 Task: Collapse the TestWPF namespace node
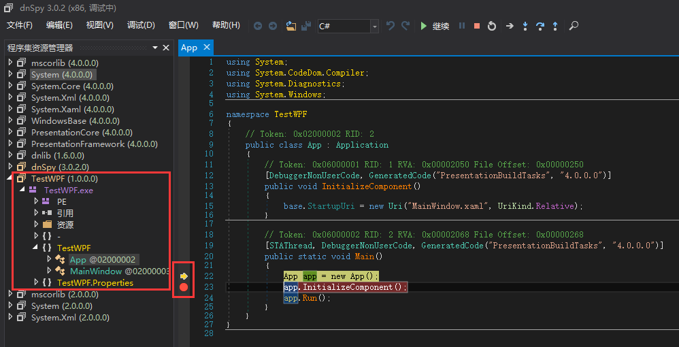point(35,248)
